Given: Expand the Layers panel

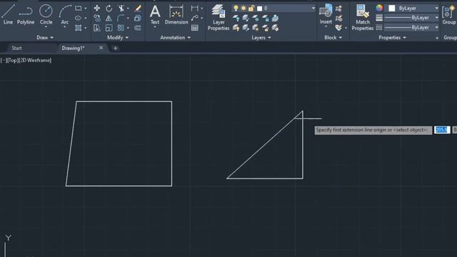Looking at the screenshot, I should (261, 38).
